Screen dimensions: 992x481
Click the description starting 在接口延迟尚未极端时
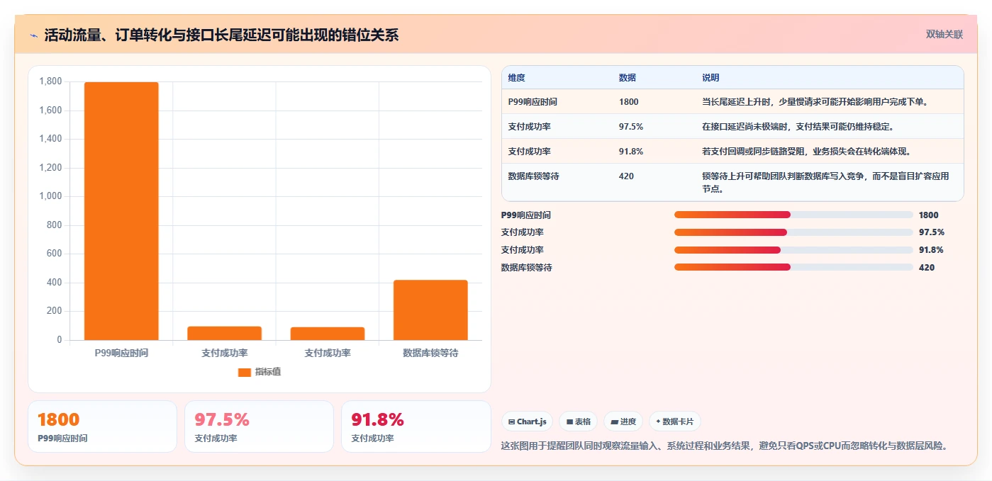click(x=798, y=127)
